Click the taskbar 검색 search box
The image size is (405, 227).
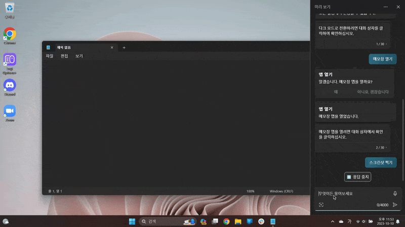pos(168,221)
